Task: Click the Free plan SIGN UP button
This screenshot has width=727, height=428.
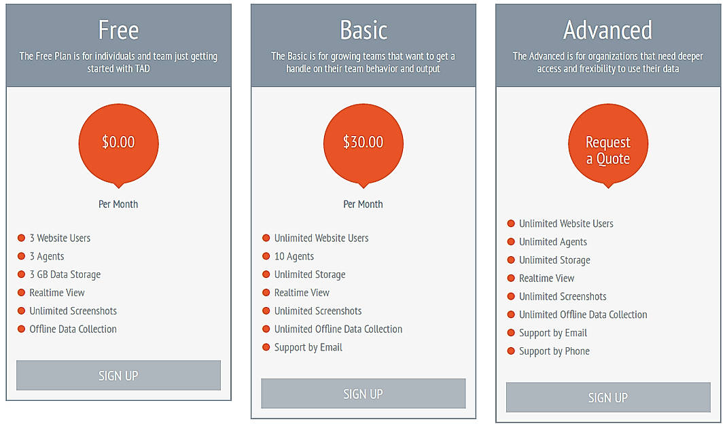Action: pyautogui.click(x=118, y=375)
